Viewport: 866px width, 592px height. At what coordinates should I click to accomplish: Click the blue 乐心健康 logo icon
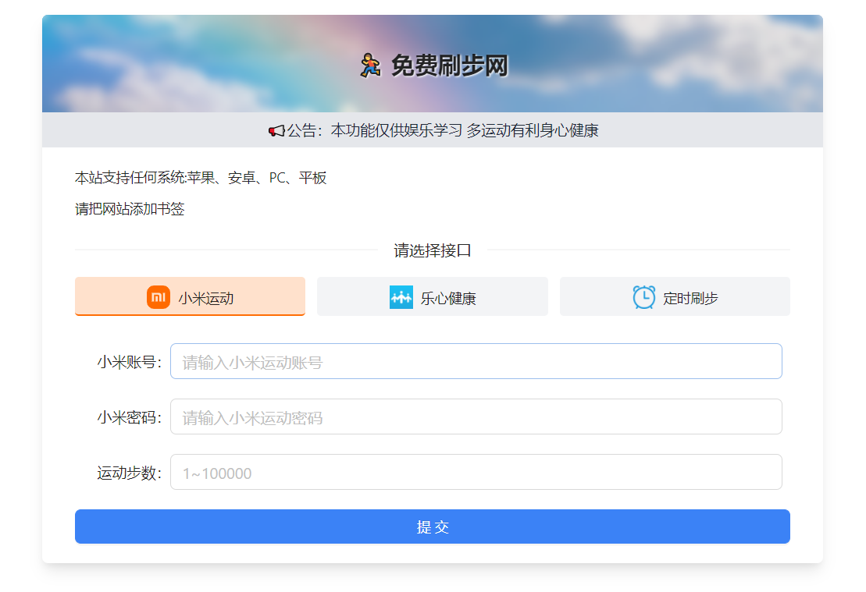[x=401, y=297]
